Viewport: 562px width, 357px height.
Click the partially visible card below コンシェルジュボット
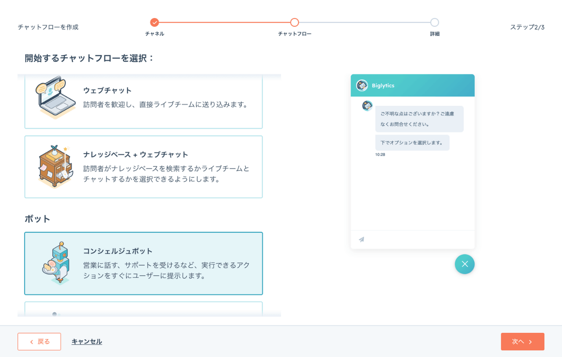144,309
